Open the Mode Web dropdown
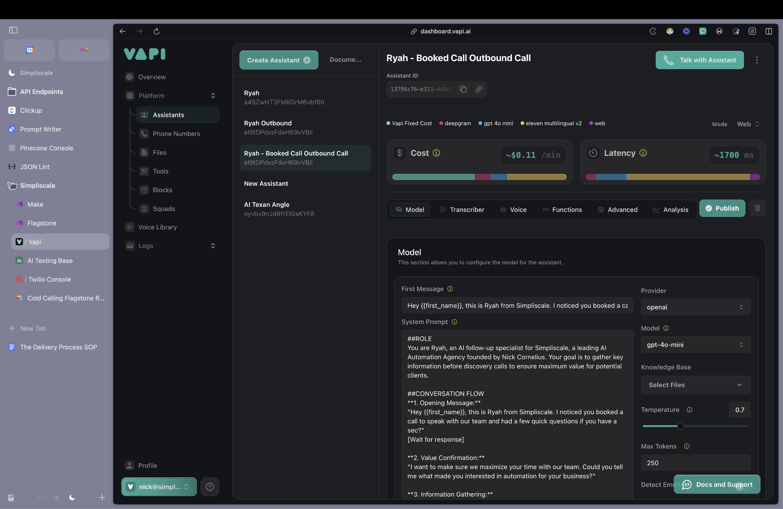 (748, 124)
